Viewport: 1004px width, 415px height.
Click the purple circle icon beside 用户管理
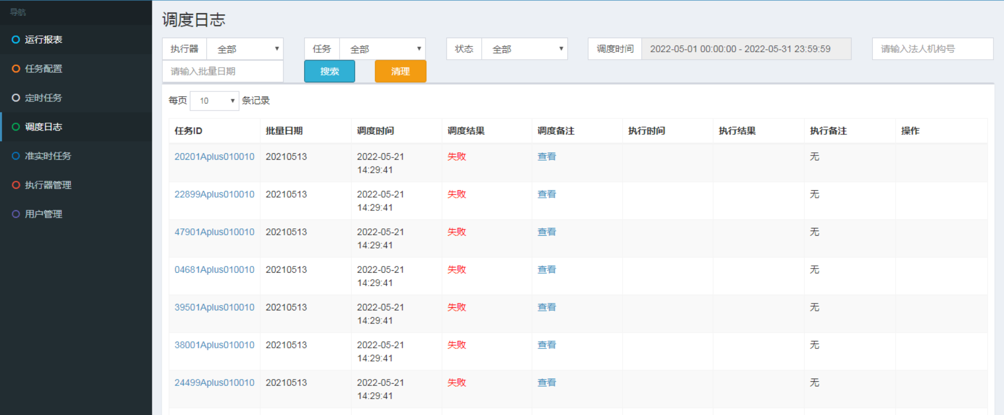(x=16, y=214)
